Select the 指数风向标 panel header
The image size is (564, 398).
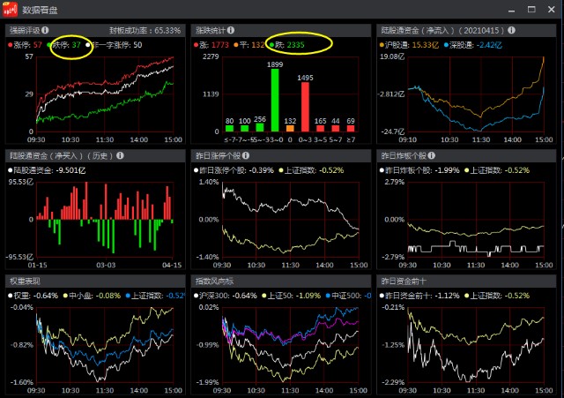pyautogui.click(x=216, y=281)
